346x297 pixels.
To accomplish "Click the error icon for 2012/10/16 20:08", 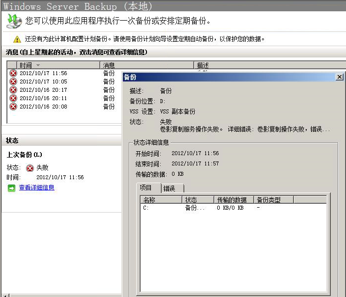I will tap(13, 107).
